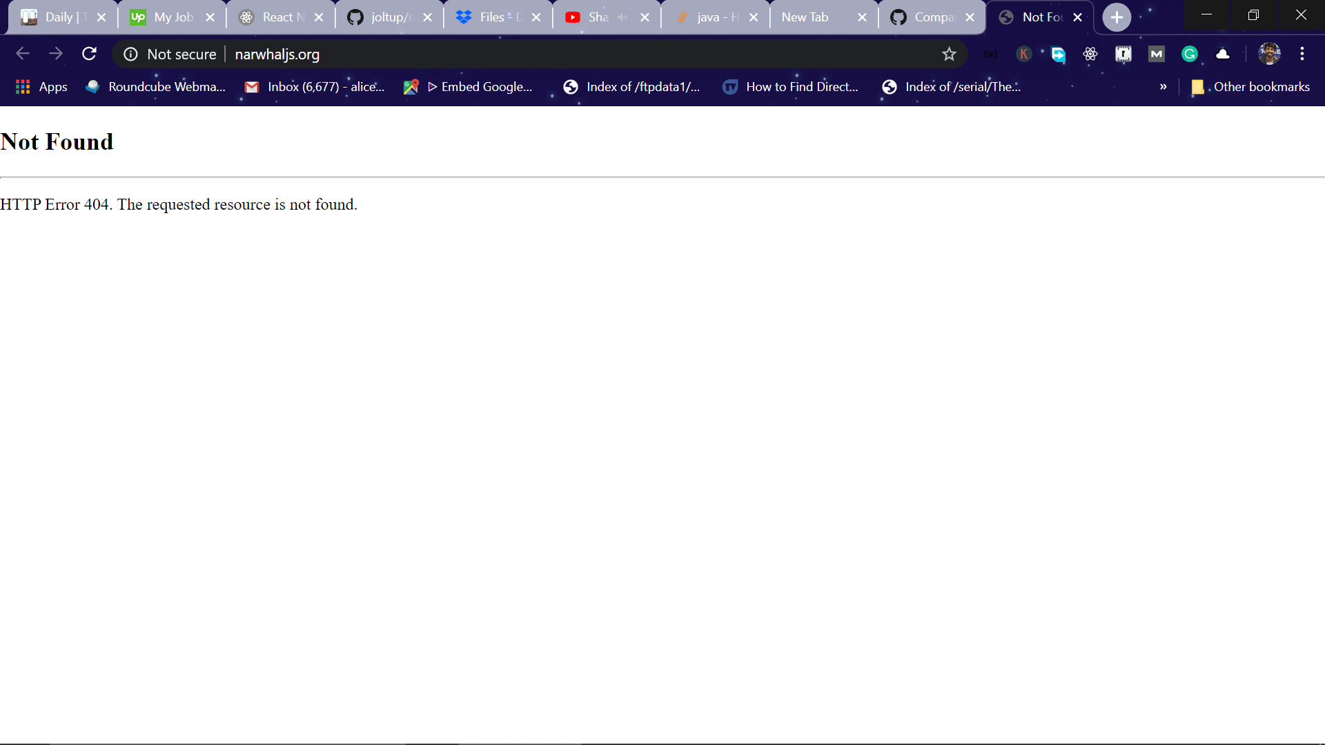The image size is (1325, 745).
Task: Open the Chrome three-dot menu
Action: (1303, 54)
